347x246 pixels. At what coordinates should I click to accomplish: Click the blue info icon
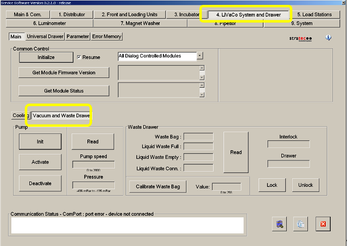click(329, 38)
